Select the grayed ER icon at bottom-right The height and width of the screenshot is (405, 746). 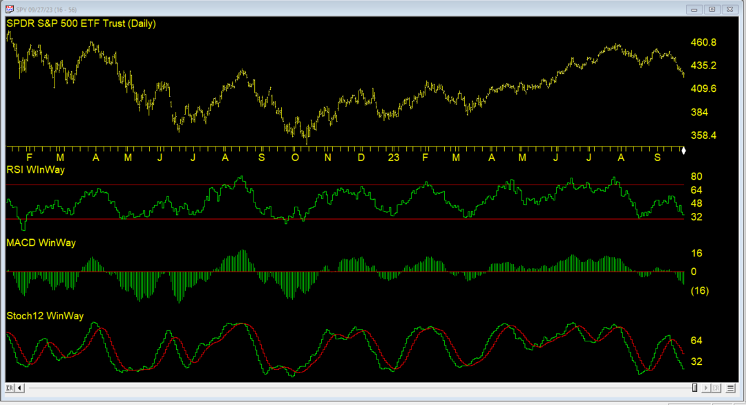click(716, 388)
